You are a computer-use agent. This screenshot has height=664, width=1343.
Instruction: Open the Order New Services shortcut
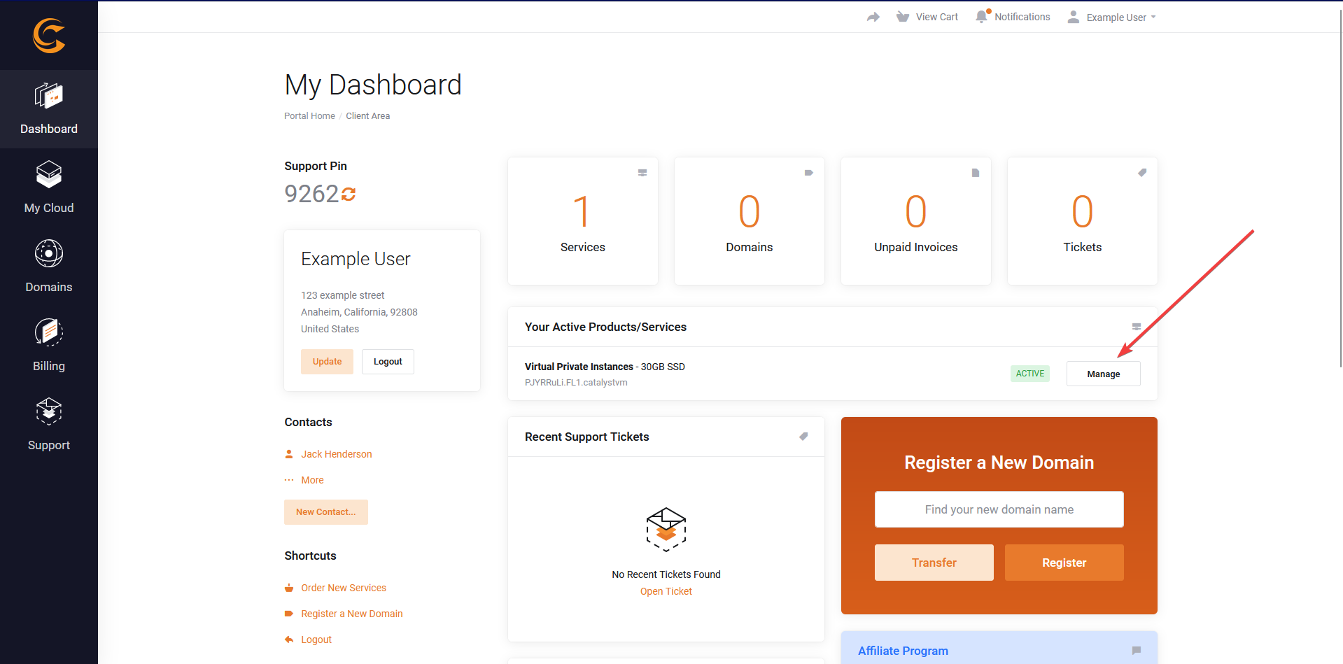pos(344,588)
